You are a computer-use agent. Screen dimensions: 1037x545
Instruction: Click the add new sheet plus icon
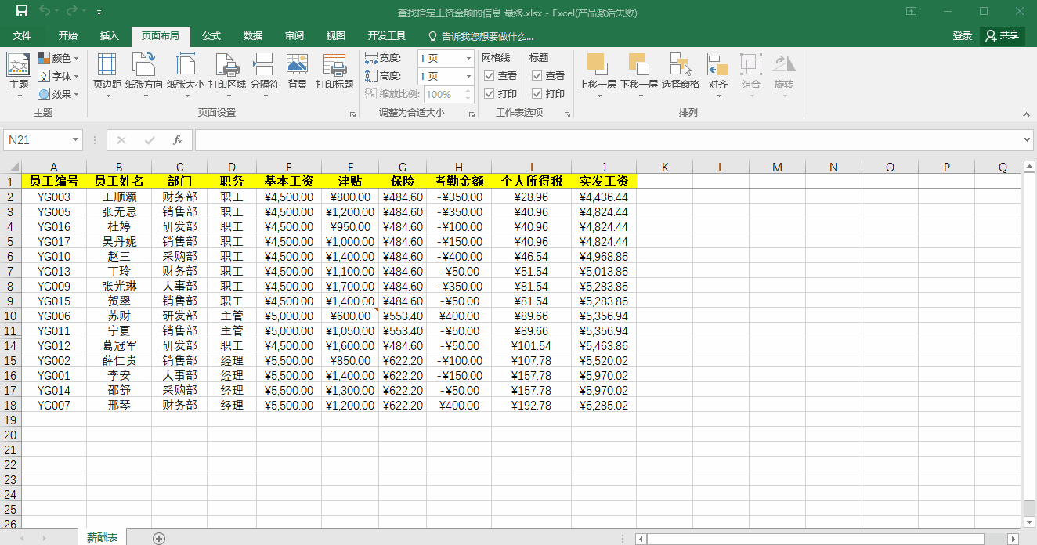(x=159, y=538)
